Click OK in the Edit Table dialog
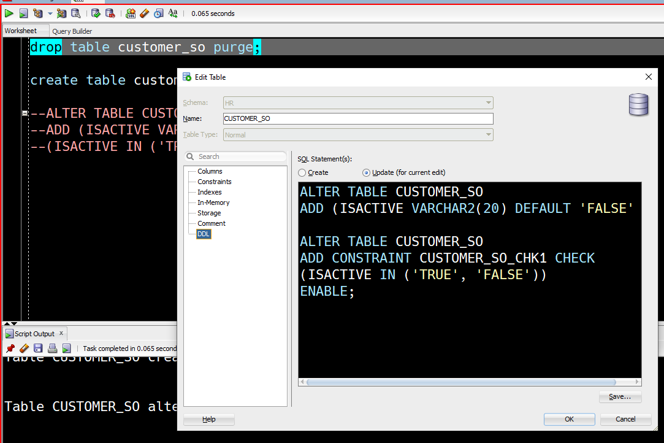The height and width of the screenshot is (443, 664). [x=569, y=419]
